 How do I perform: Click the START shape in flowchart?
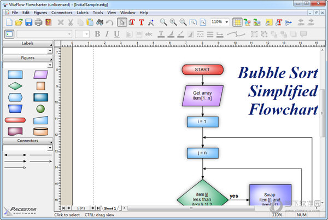pyautogui.click(x=202, y=70)
